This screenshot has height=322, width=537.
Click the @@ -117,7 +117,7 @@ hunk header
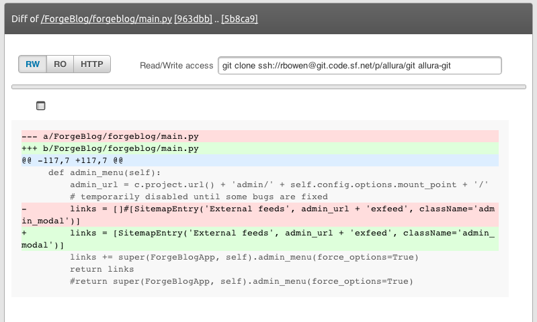(72, 160)
